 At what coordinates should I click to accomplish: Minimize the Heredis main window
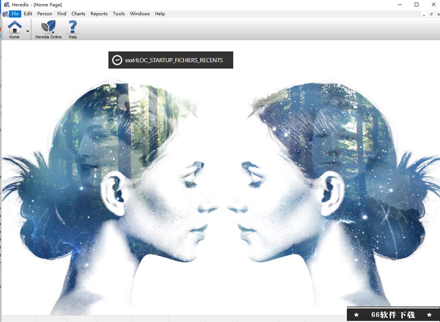coord(400,4)
